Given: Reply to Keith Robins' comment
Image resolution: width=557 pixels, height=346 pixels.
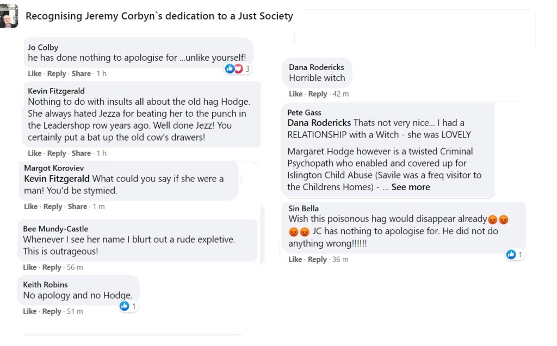Looking at the screenshot, I should pos(52,311).
